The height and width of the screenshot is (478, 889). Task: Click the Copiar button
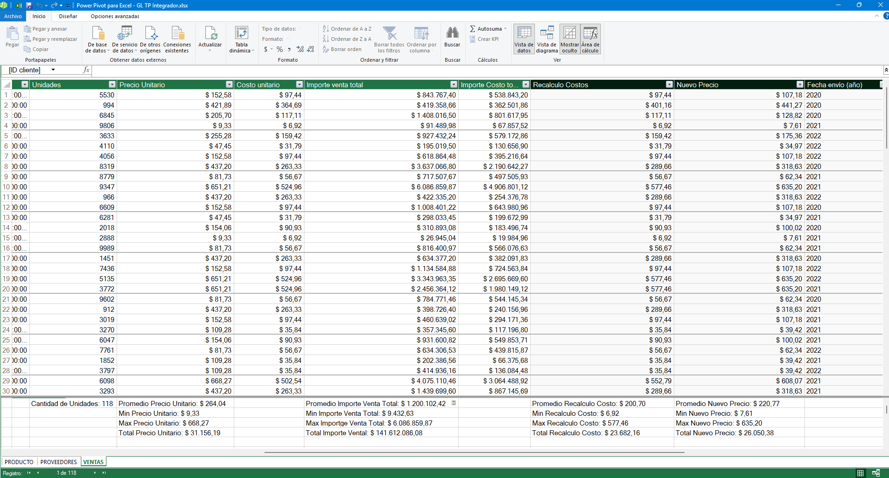tap(36, 49)
